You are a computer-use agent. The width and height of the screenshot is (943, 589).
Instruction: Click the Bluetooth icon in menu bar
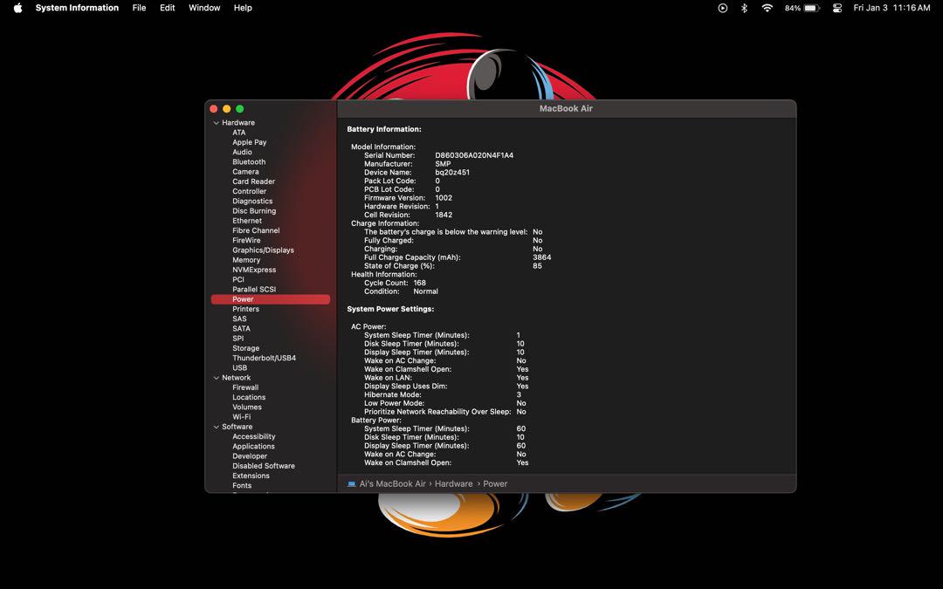point(744,8)
